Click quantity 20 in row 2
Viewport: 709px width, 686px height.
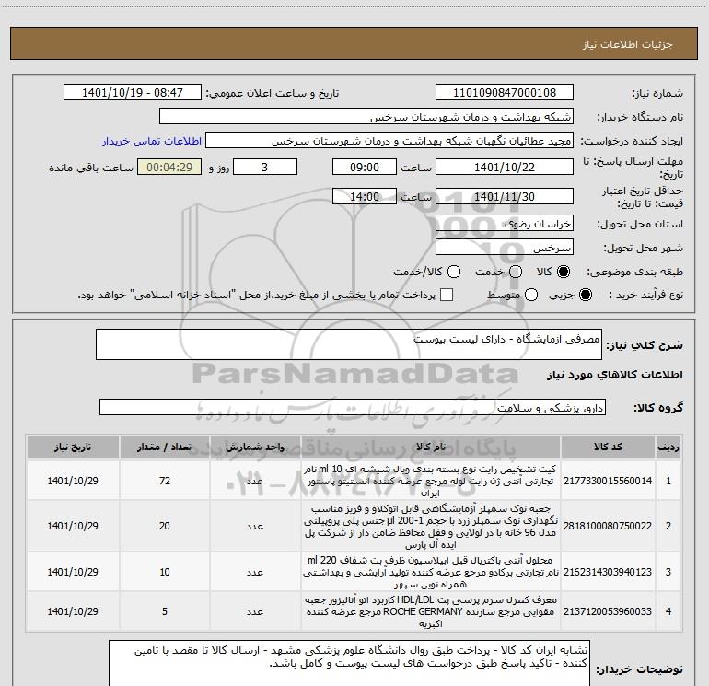(x=165, y=526)
